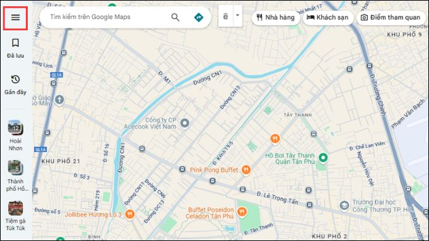Click the unlabeled restaurant pin below Tây Thạnh

point(275,139)
